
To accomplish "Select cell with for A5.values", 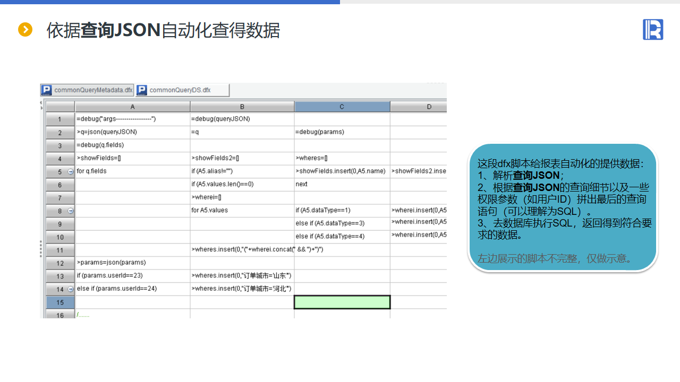I will click(x=242, y=211).
